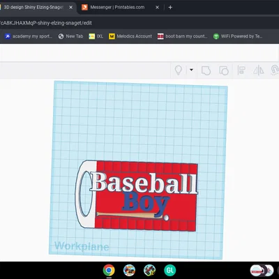Switch to the 3D design Shiny Elzing-Snaget tab
Screen dimensions: 279x279
33,7
